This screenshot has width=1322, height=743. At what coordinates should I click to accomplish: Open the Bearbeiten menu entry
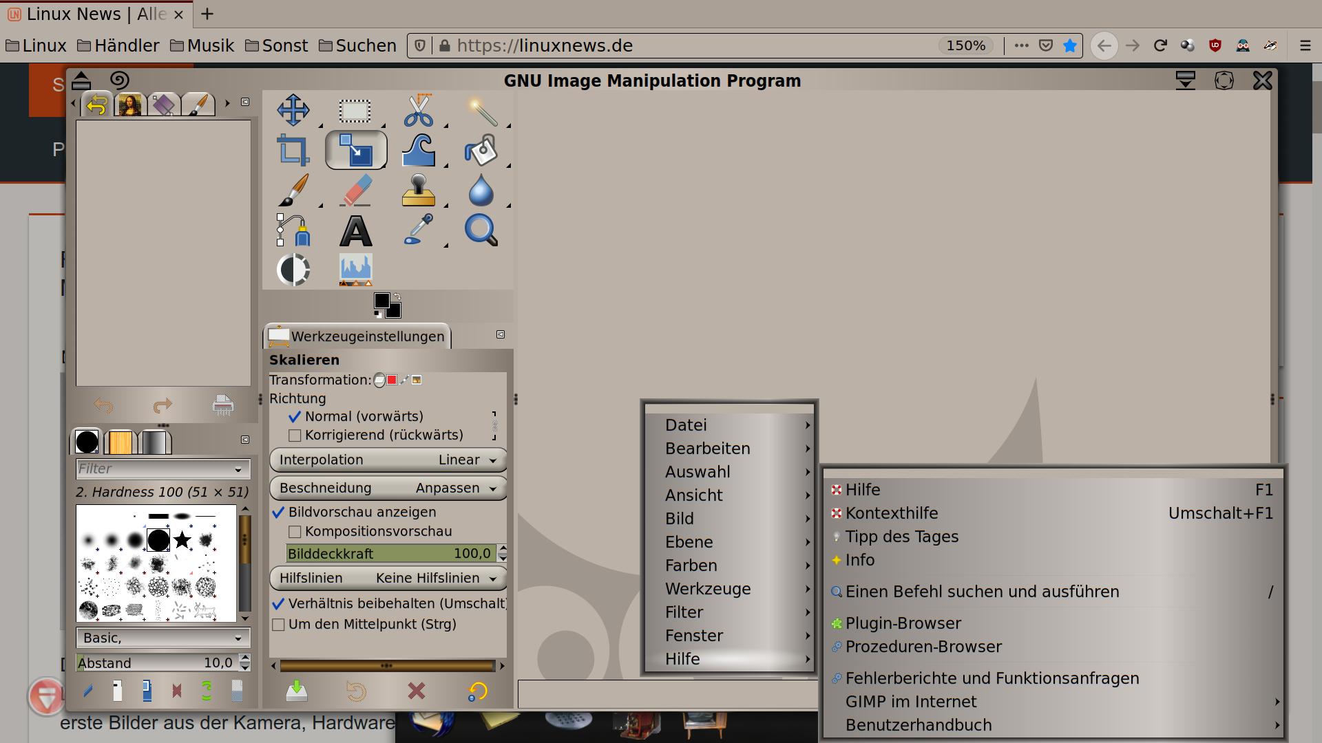point(729,449)
